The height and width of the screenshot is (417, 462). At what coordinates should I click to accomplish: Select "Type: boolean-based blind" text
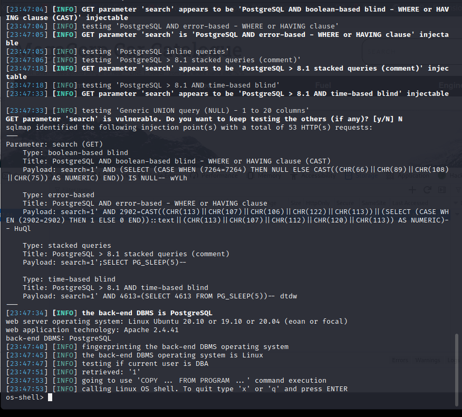tap(75, 153)
